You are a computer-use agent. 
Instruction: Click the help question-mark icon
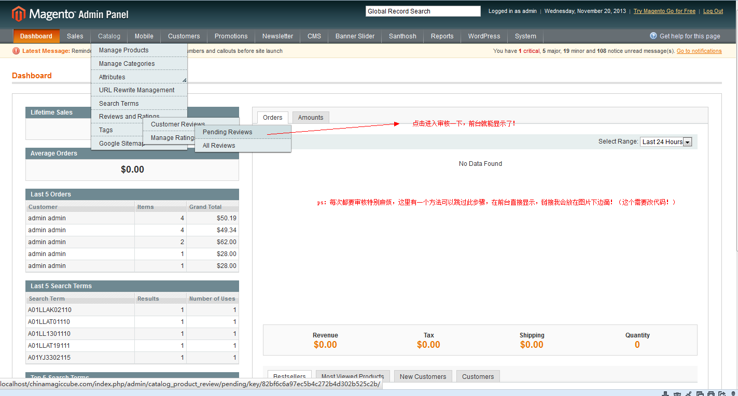(x=653, y=36)
